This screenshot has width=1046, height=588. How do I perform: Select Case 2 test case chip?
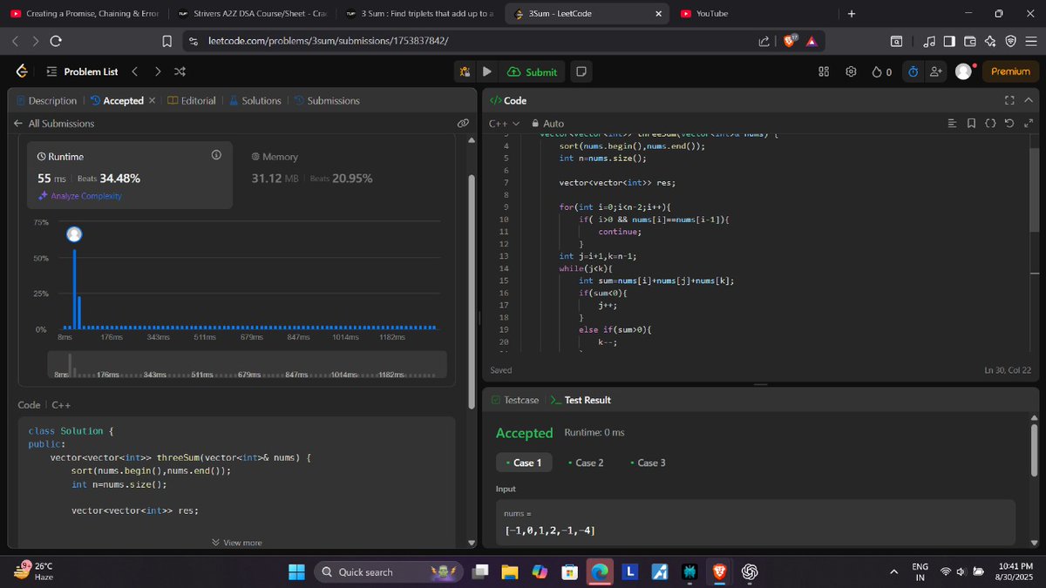(x=587, y=463)
